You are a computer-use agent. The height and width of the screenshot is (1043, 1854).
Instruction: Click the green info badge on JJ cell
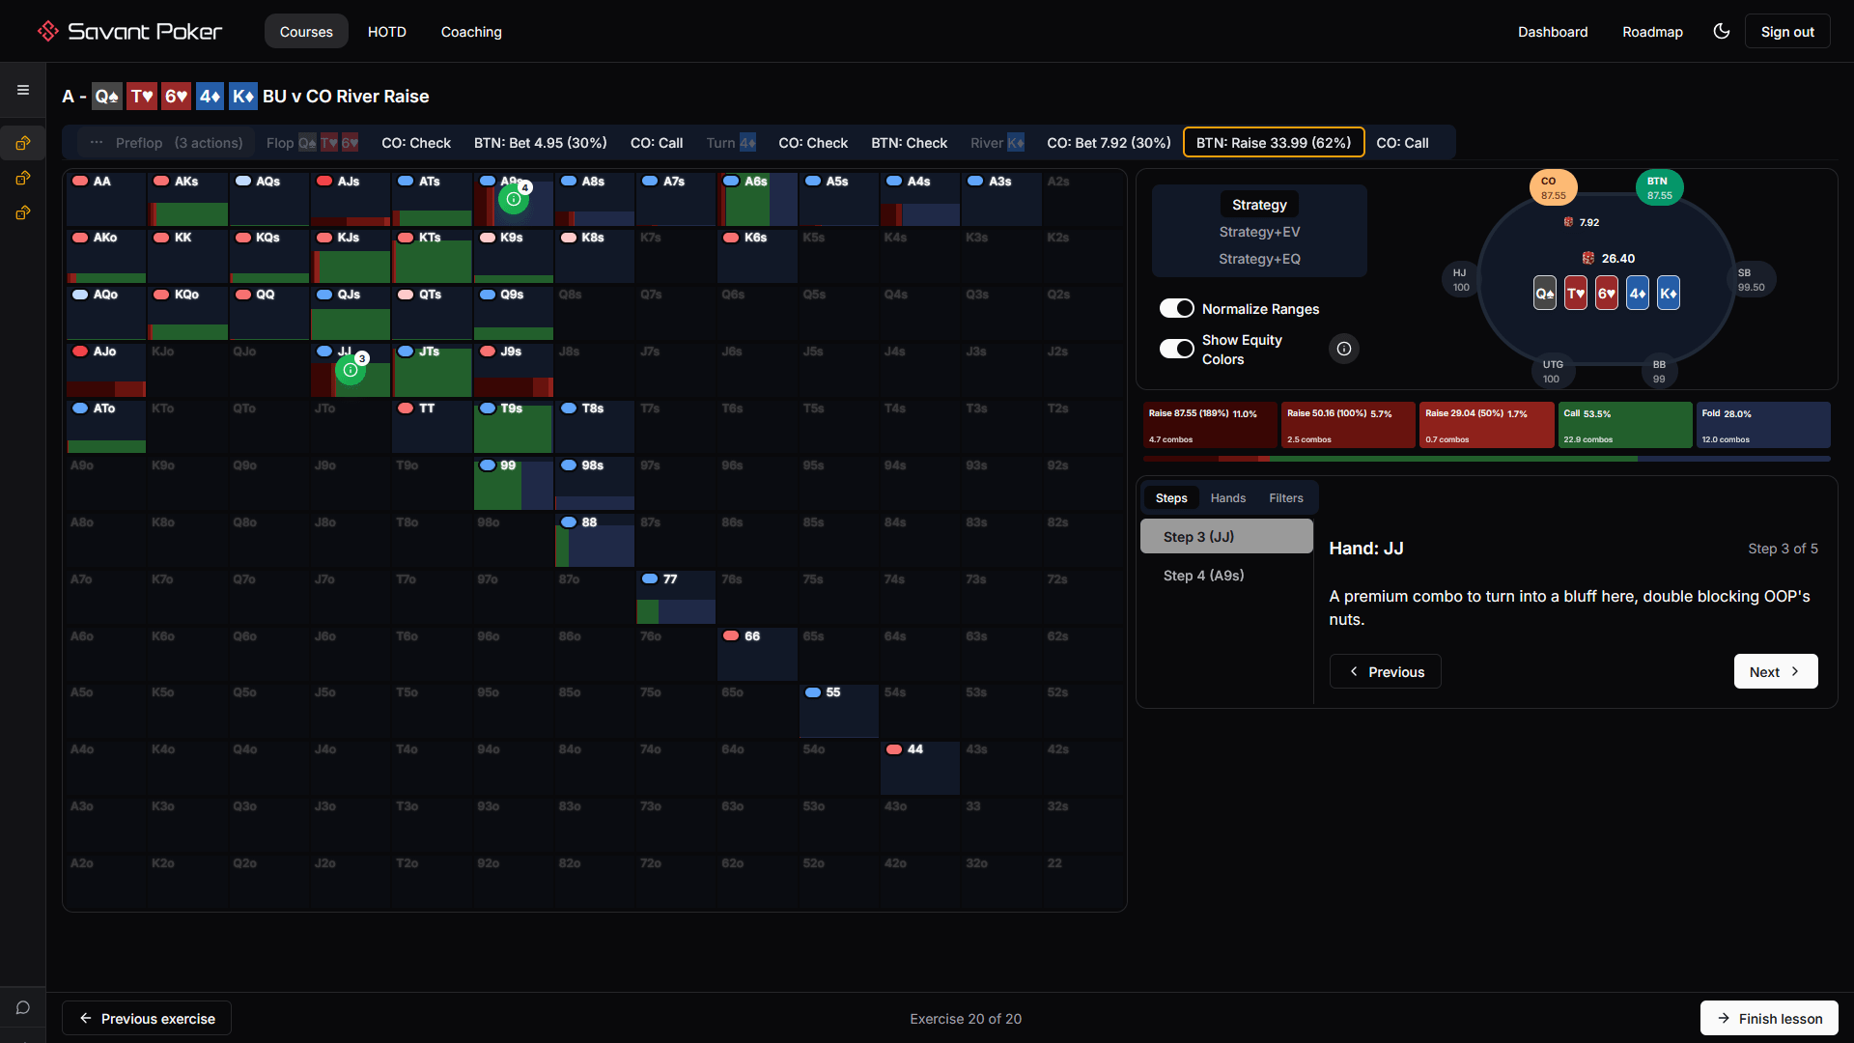pos(350,370)
